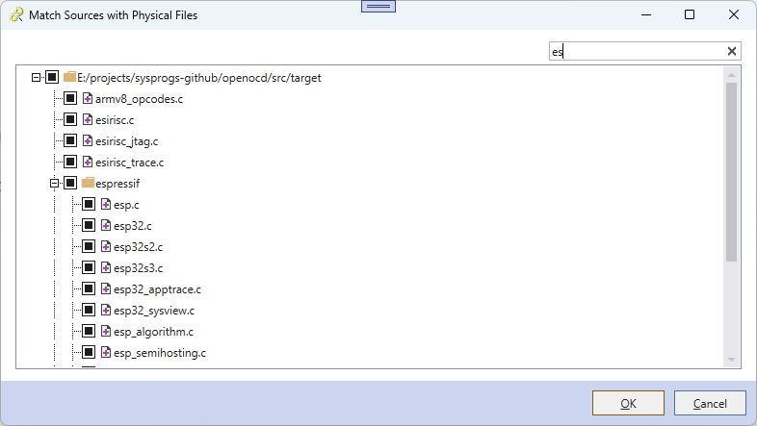Click the esp.c file icon
Image resolution: width=757 pixels, height=426 pixels.
tap(106, 204)
